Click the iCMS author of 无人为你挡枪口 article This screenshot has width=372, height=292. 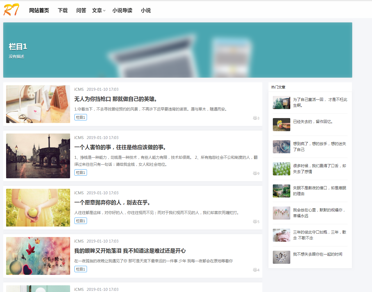click(x=79, y=89)
